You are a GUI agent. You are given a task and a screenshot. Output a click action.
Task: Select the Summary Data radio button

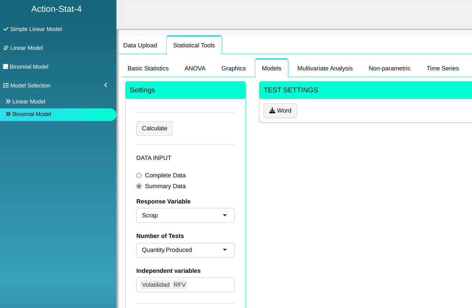point(139,186)
